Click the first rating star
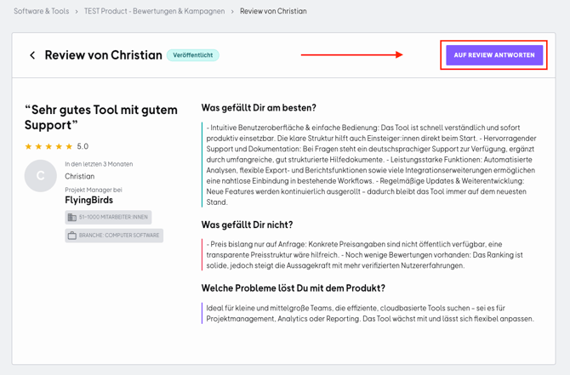 (28, 146)
